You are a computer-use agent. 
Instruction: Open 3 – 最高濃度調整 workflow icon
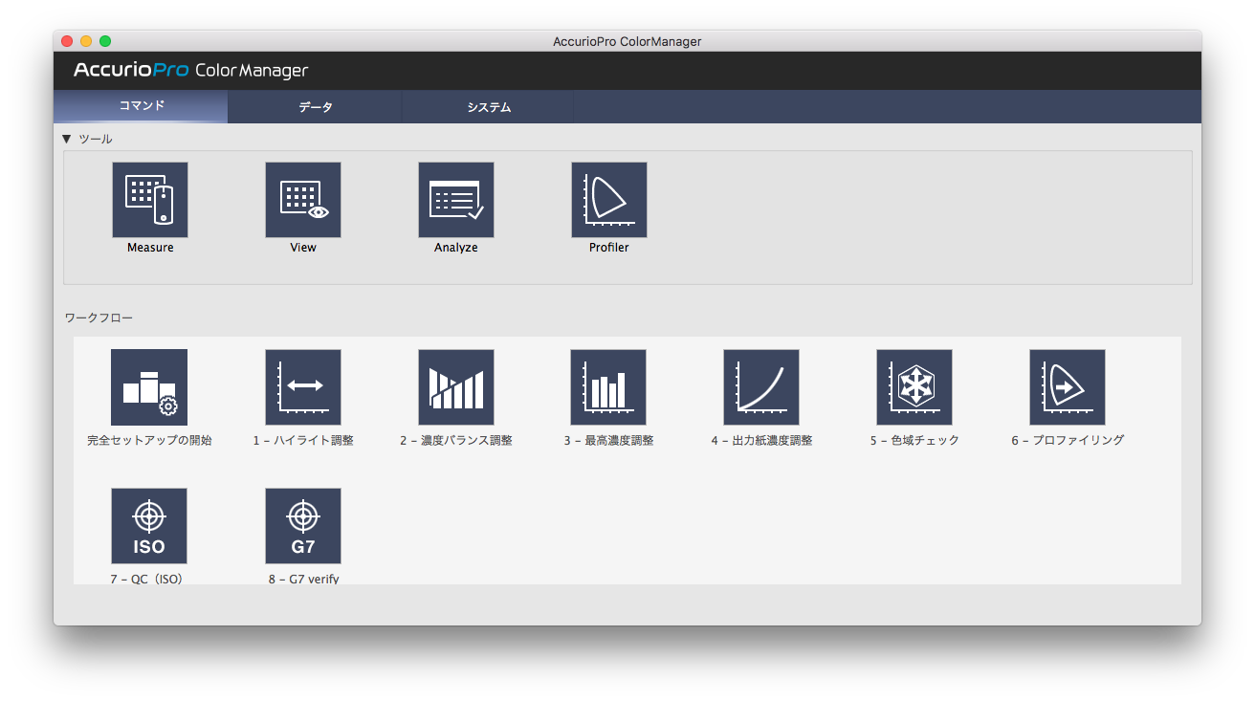608,387
